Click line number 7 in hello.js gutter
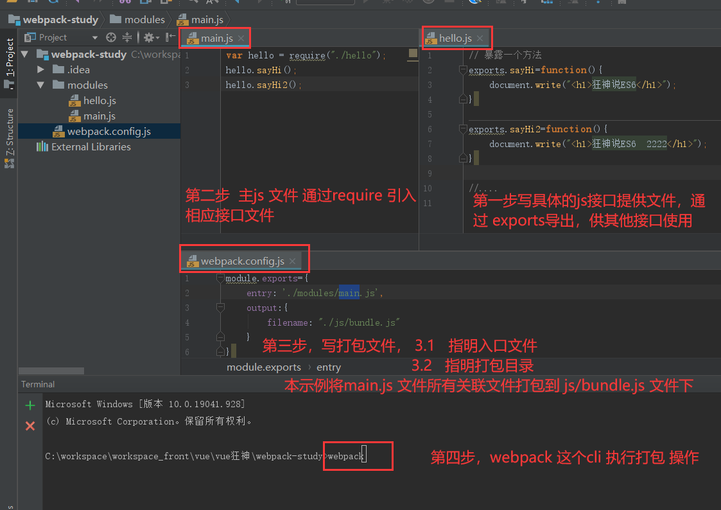721x510 pixels. pos(430,144)
